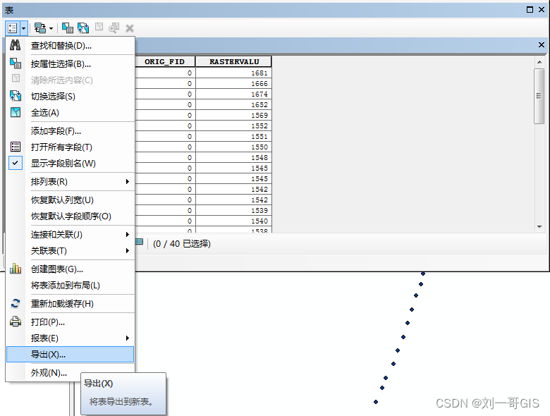Choose 重新加载缓存(H) menu entry
Screen dimensions: 550x416
(70, 304)
